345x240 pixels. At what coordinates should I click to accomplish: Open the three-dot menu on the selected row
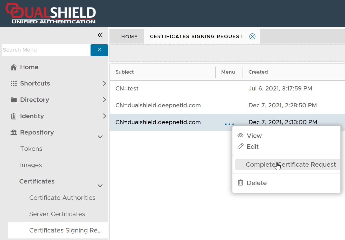229,124
